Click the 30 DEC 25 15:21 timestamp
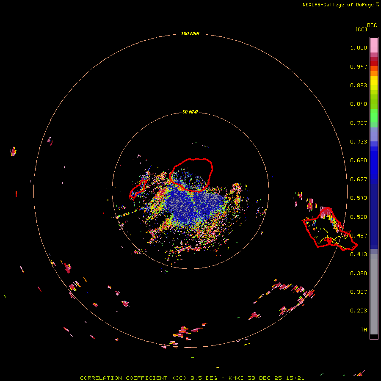Viewport: 381px width, 381px height. (276, 378)
